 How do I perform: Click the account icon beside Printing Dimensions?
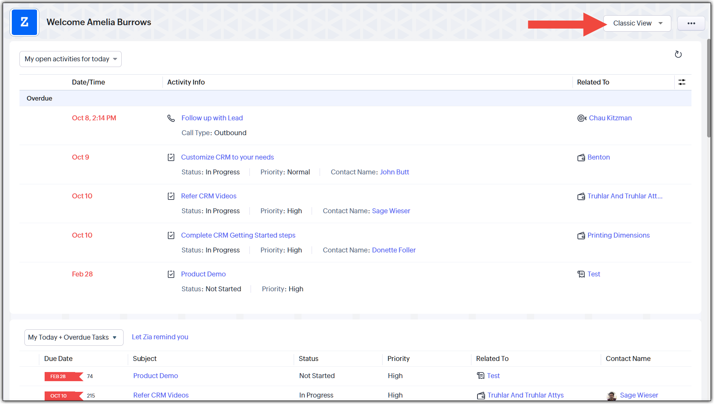(x=581, y=235)
